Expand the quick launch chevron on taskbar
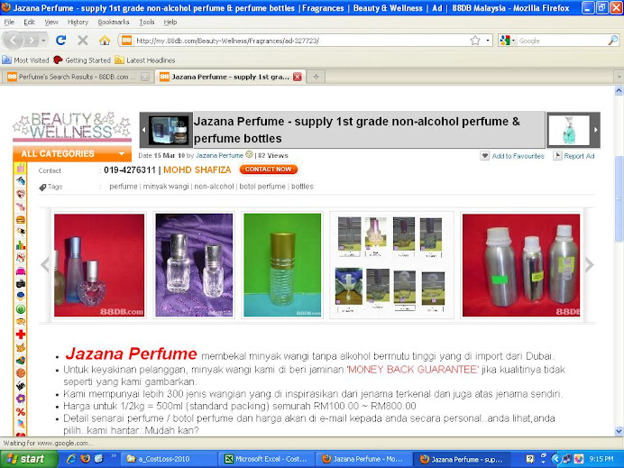 [x=114, y=456]
